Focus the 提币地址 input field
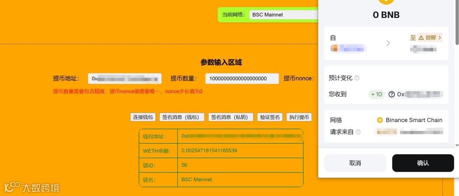 click(x=125, y=79)
